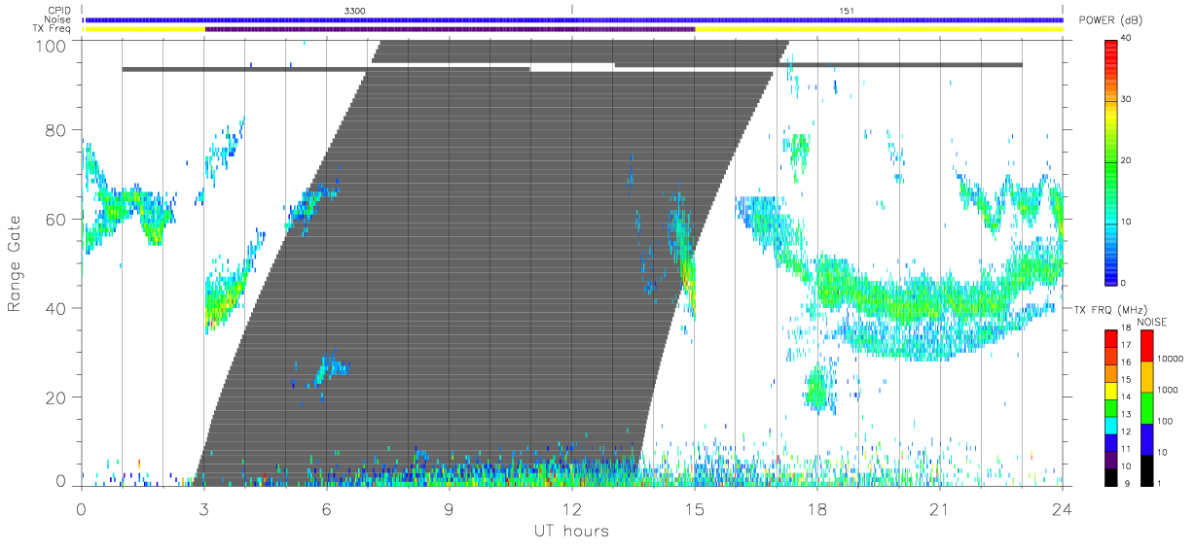This screenshot has width=1195, height=551.
Task: Click the purple segment of the TX Freq strip
Action: click(x=450, y=29)
